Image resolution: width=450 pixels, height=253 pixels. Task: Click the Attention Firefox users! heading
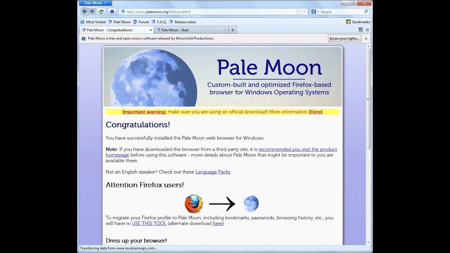[x=145, y=185]
